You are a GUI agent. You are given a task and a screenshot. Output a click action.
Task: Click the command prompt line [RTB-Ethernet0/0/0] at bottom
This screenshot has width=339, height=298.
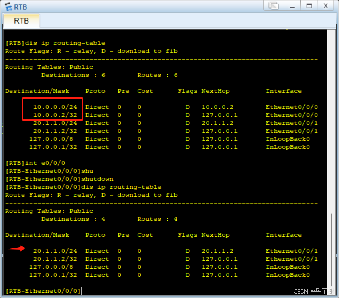click(43, 291)
